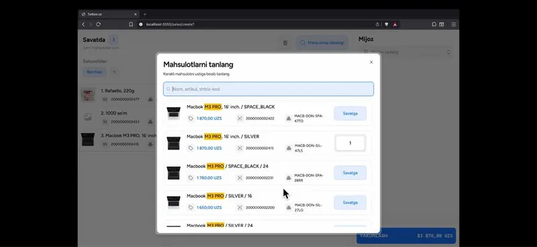
Task: Click barcode icon beside 2000000002422
Action: click(x=240, y=118)
